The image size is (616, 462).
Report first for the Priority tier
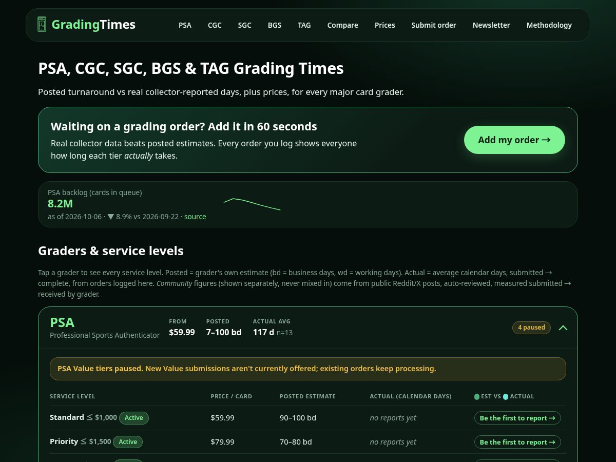(517, 442)
